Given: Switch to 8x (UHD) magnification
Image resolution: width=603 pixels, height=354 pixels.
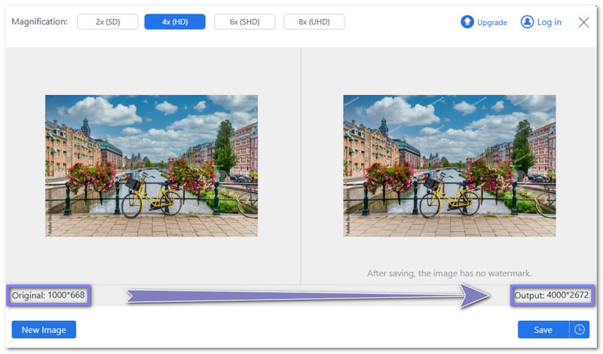Looking at the screenshot, I should (314, 22).
